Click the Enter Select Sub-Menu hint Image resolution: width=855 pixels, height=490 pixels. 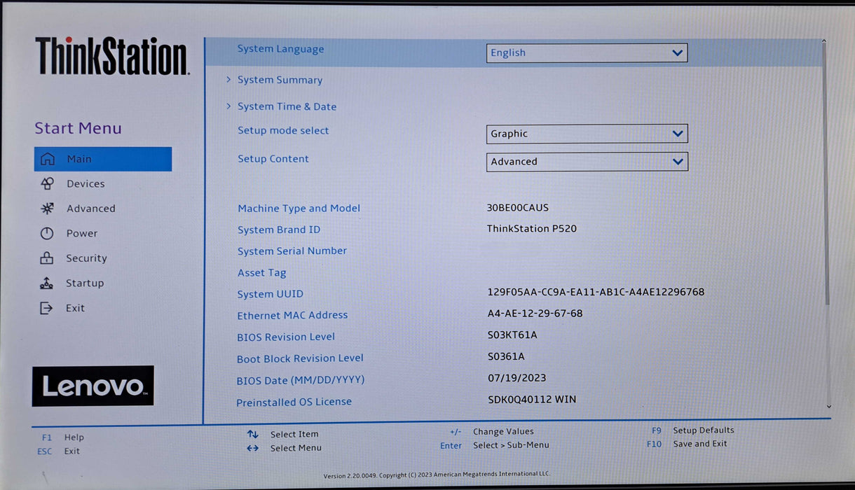495,445
